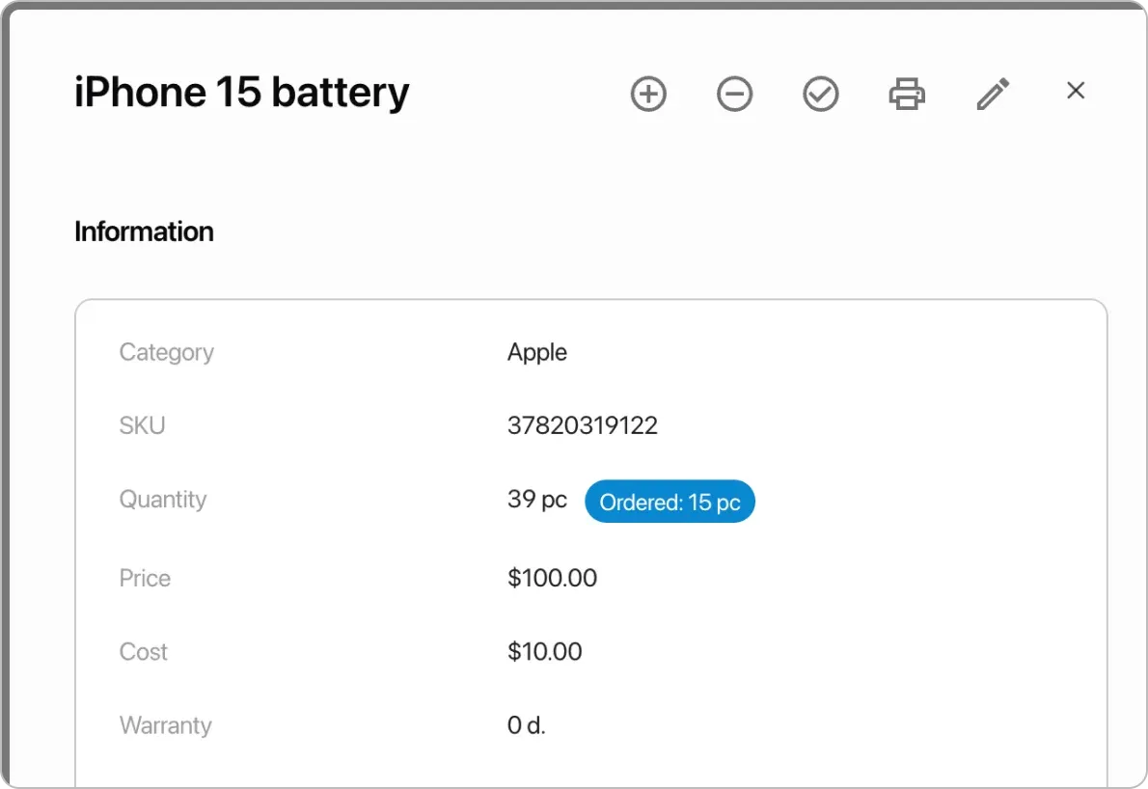Click the blue Ordered: 15 pc badge

tap(670, 501)
